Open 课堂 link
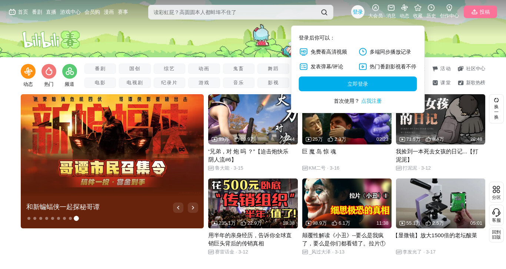The image size is (506, 269). [442, 83]
